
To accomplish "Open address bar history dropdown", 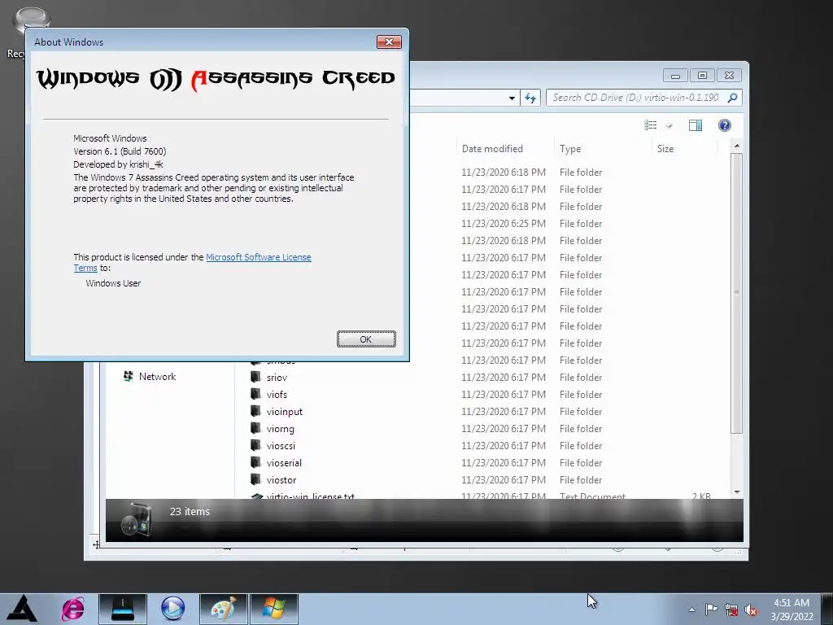I will (512, 98).
